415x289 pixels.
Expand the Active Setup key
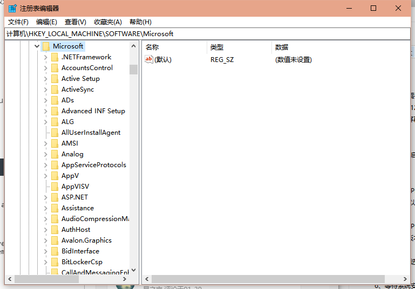(45, 79)
